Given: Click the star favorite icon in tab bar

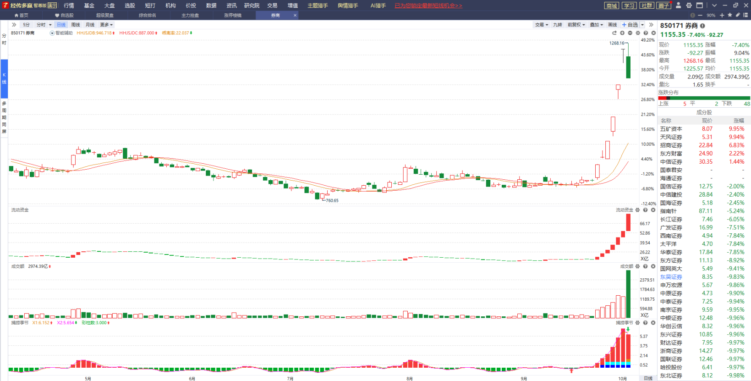Looking at the screenshot, I should pos(730,15).
